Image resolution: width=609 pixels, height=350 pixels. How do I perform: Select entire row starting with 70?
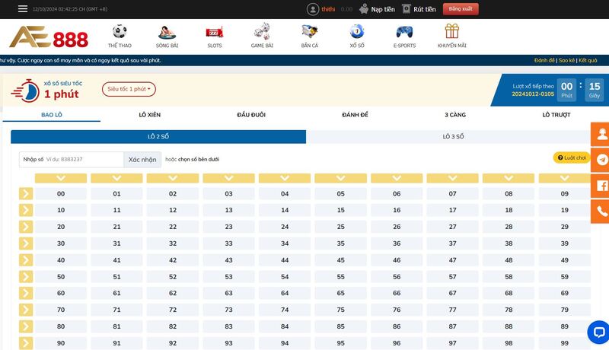[x=26, y=310]
